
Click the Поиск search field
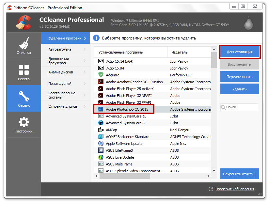pos(239,107)
